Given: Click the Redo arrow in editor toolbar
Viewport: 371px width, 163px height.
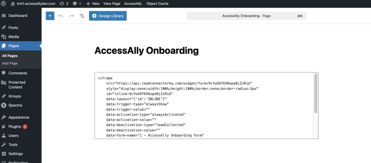Looking at the screenshot, I should 71,16.
